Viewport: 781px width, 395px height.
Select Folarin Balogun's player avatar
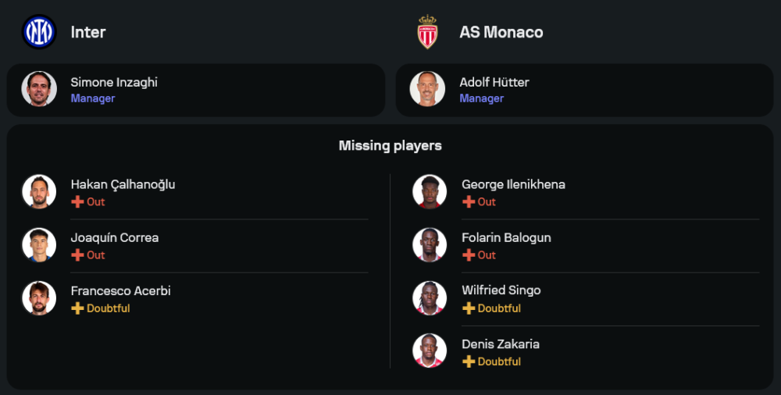click(x=430, y=245)
